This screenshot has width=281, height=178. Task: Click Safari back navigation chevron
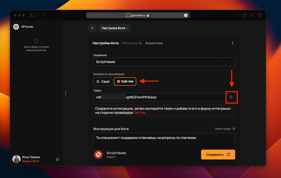point(45,15)
